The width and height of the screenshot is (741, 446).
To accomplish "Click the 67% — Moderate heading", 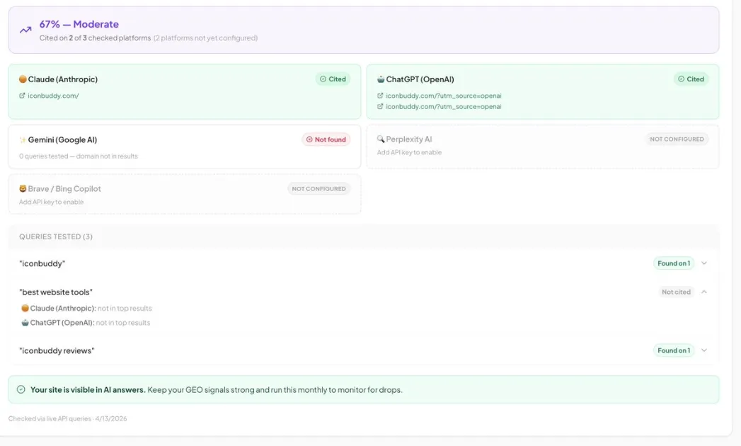I will click(x=79, y=24).
